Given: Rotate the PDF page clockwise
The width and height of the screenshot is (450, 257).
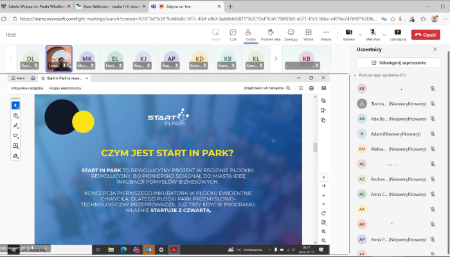Looking at the screenshot, I should 323,213.
